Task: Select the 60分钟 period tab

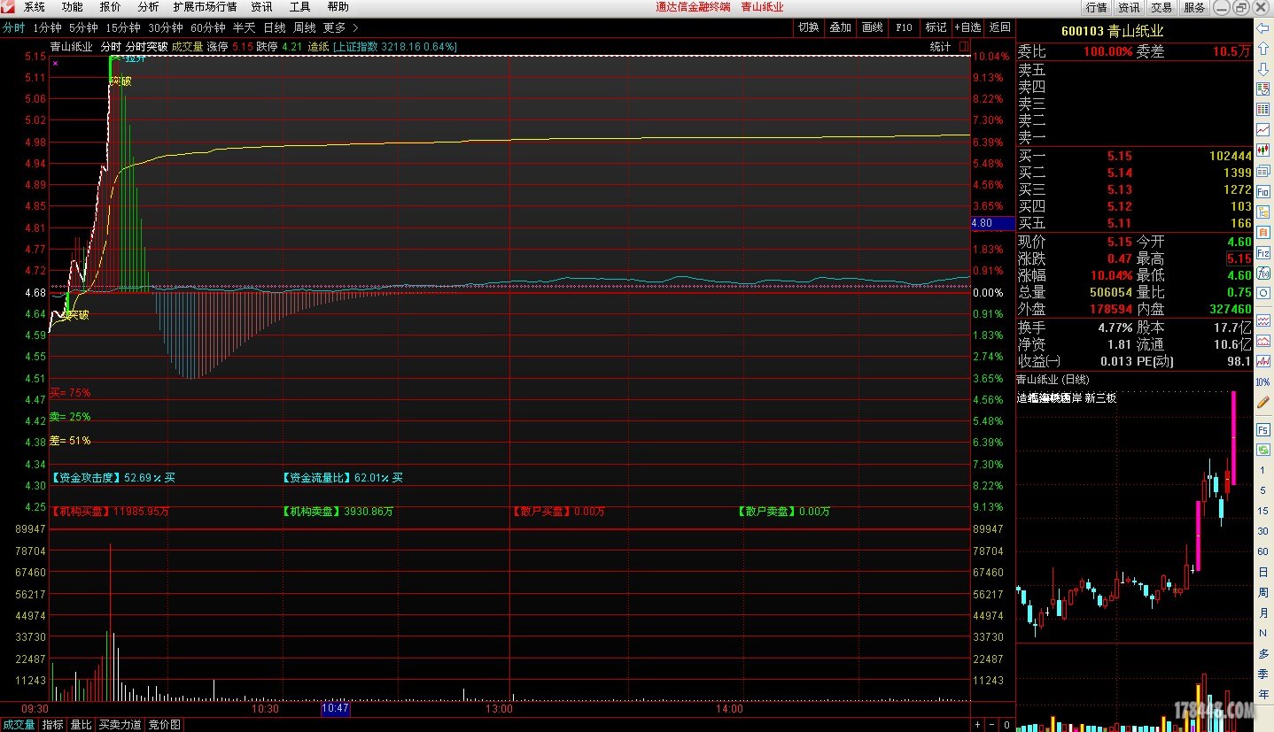Action: point(208,27)
